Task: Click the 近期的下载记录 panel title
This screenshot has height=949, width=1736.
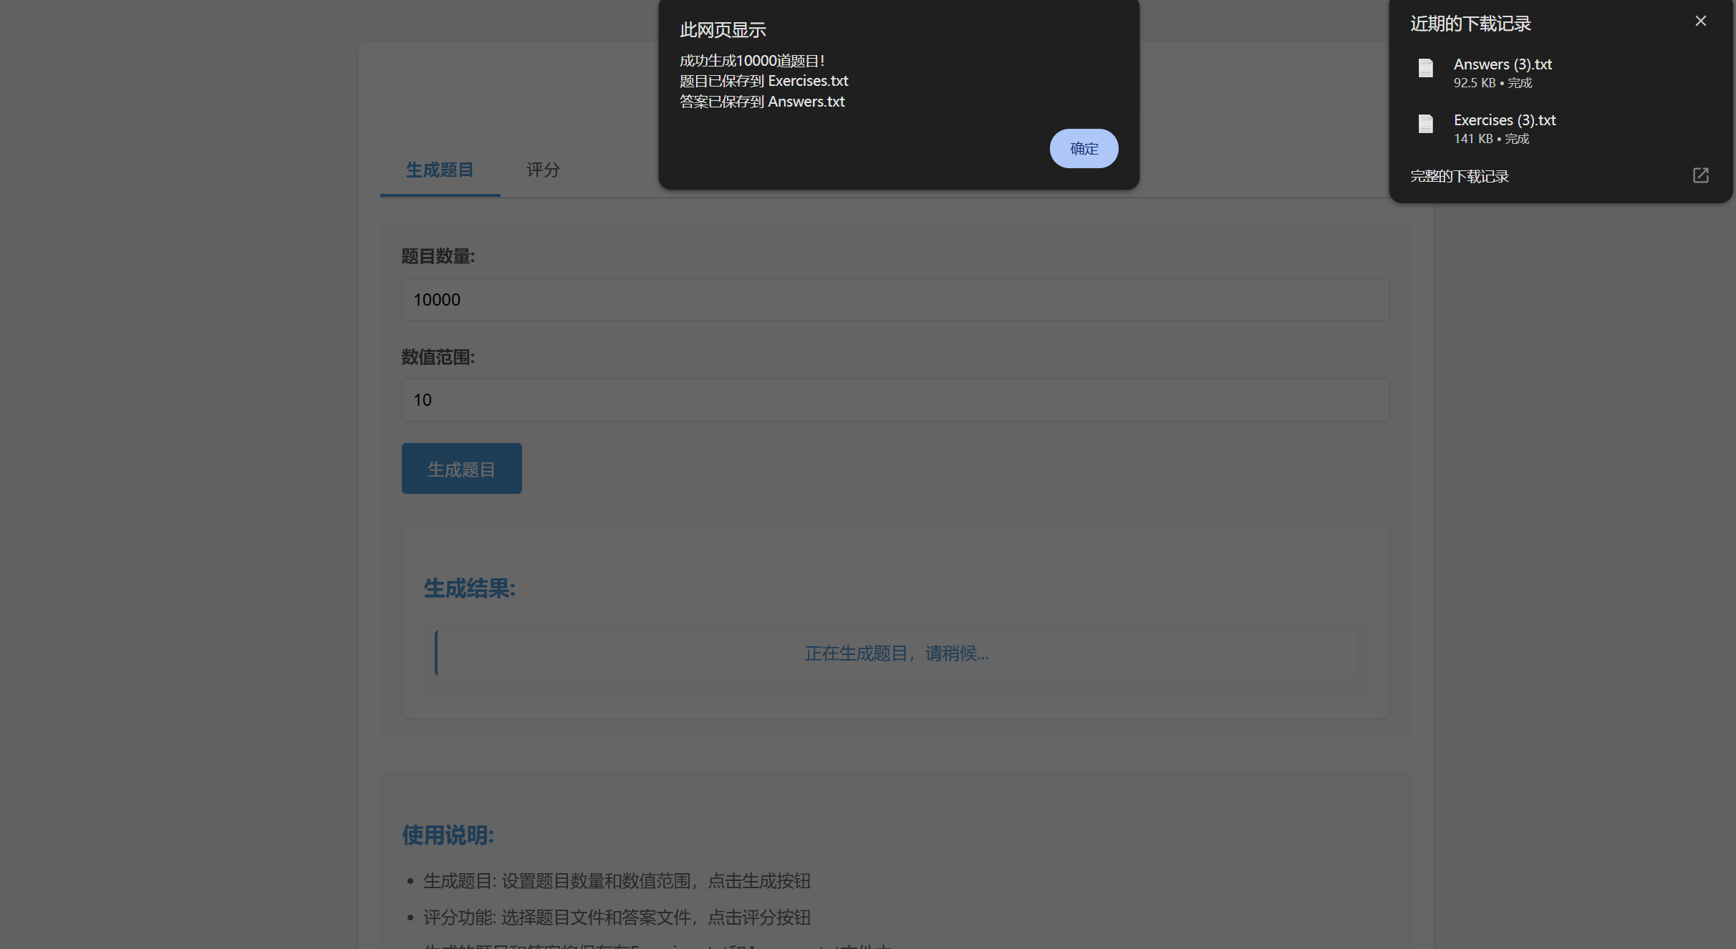Action: pos(1470,22)
